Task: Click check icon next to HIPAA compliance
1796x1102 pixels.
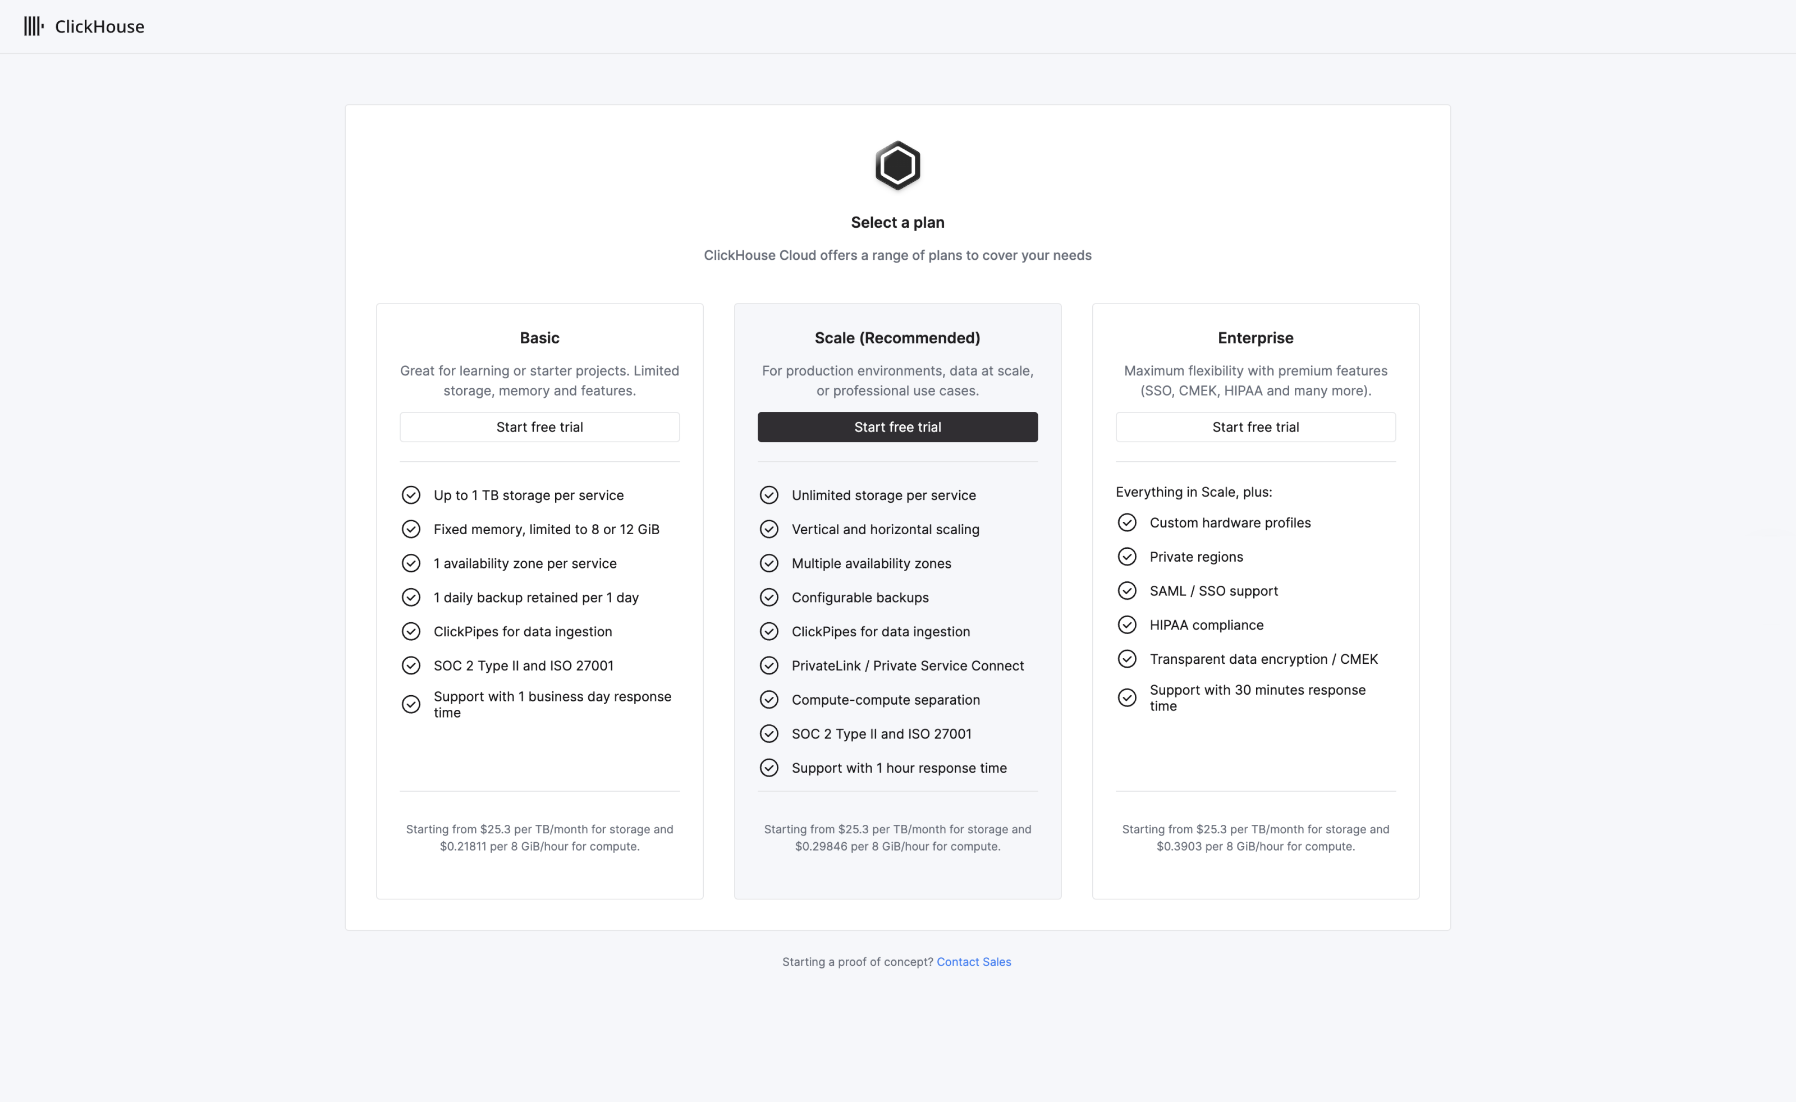Action: click(x=1127, y=625)
